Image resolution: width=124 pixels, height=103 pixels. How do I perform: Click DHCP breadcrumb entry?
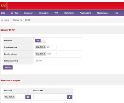click(28, 20)
